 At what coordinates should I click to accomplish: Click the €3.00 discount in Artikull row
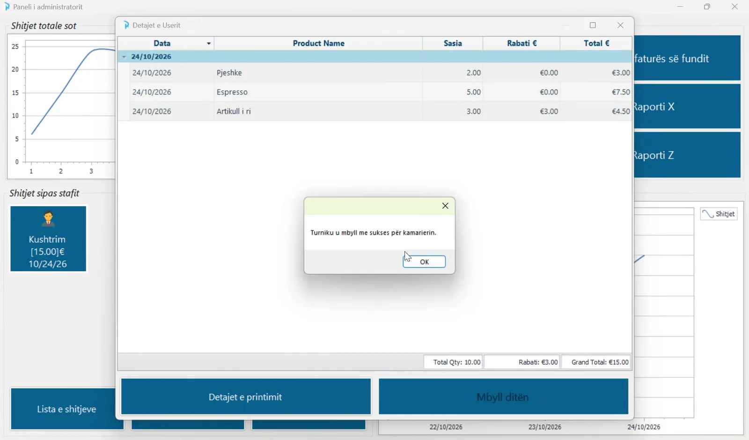coord(549,111)
